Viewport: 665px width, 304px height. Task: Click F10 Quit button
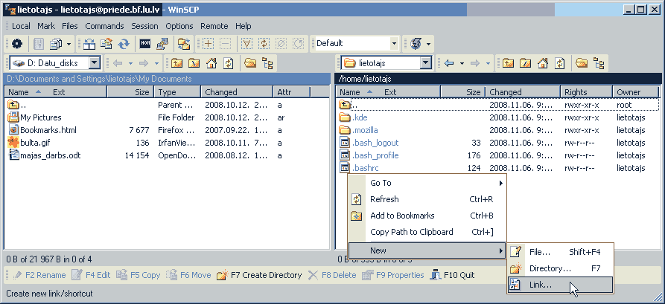452,275
